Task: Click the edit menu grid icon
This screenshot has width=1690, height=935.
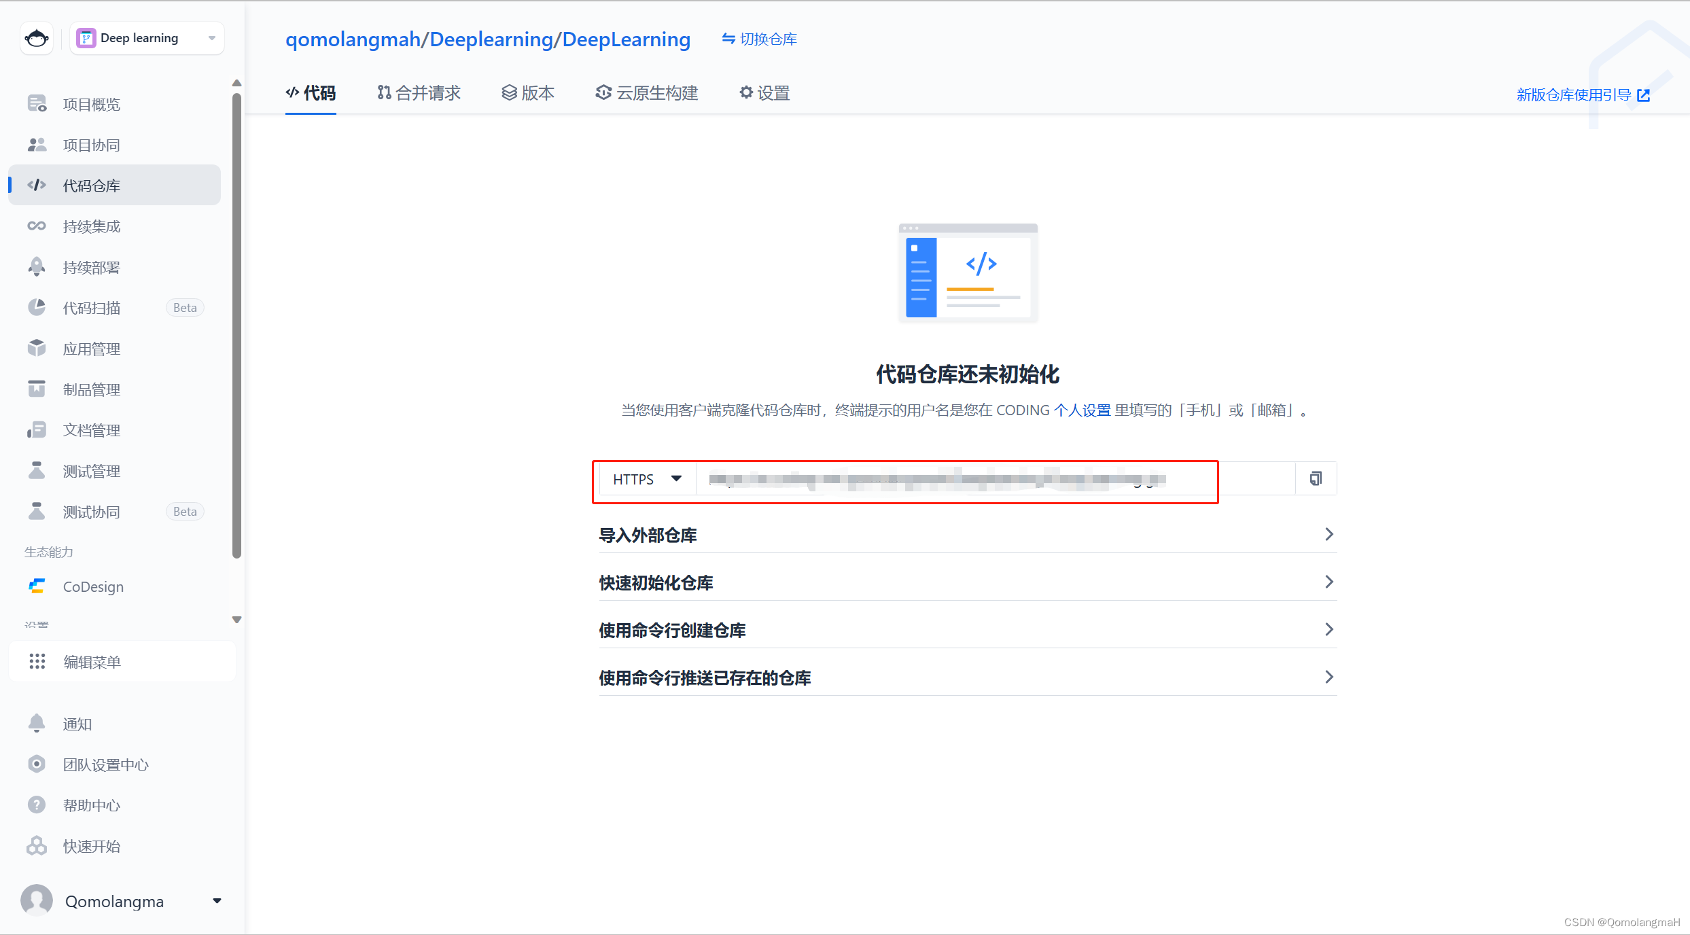Action: point(37,661)
